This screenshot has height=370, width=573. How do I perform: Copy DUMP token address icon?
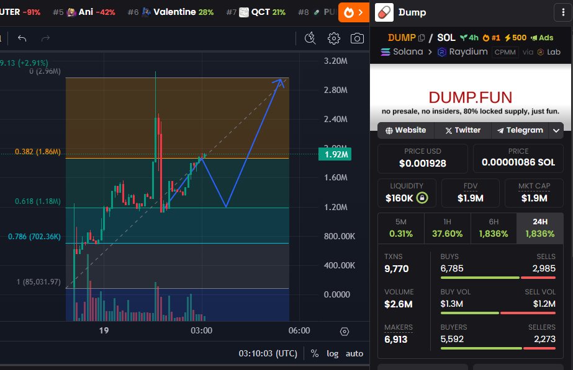422,38
